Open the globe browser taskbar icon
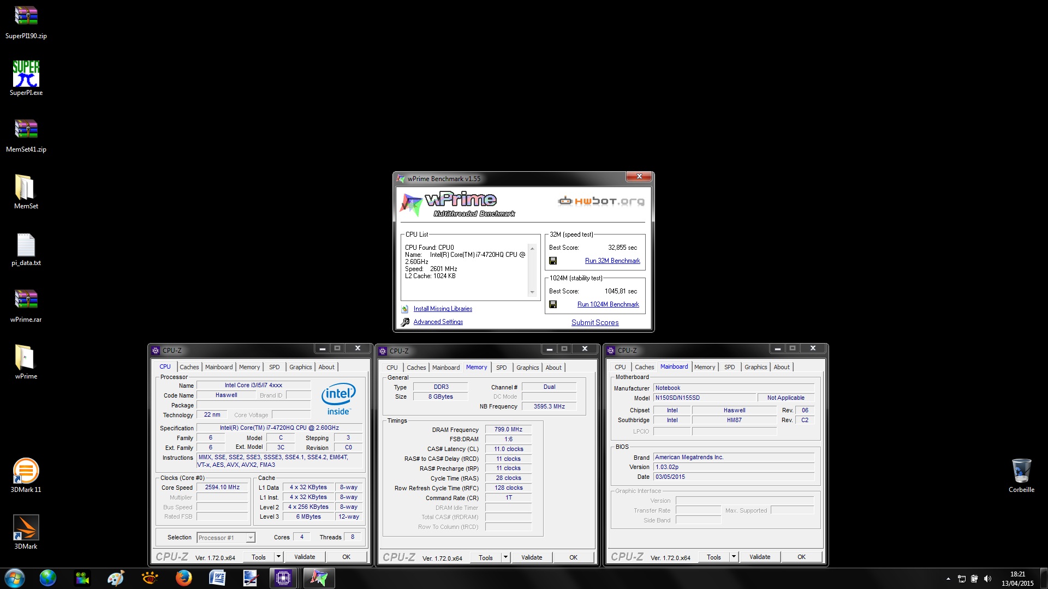The image size is (1048, 589). coord(48,578)
